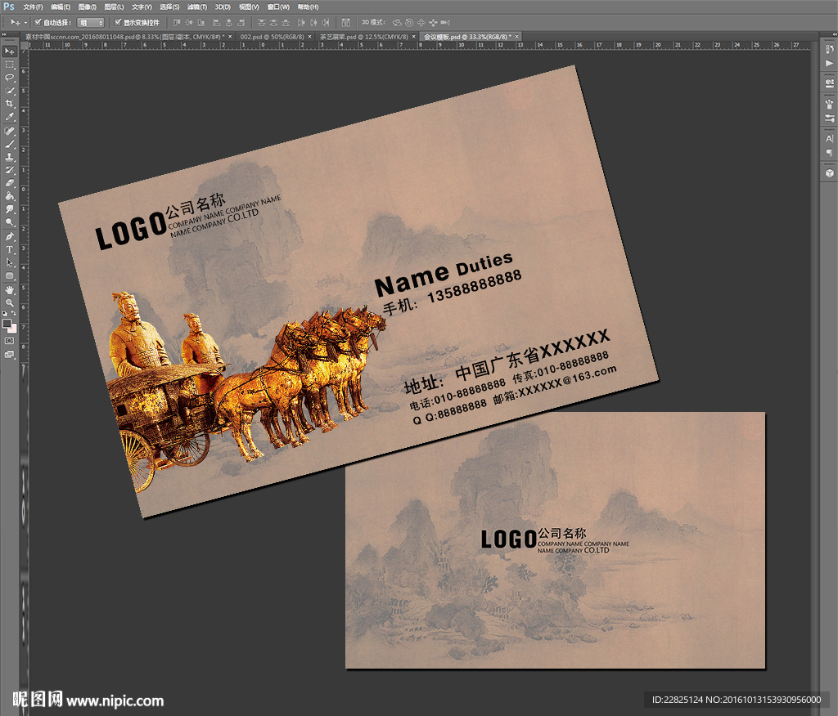Select the Pen tool
The image size is (838, 716).
9,236
